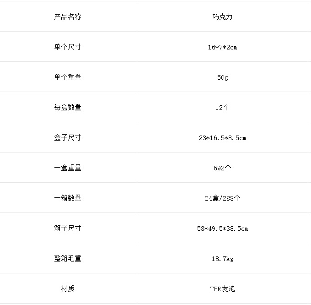
Task: Click the 50g weight value
Action: [222, 77]
